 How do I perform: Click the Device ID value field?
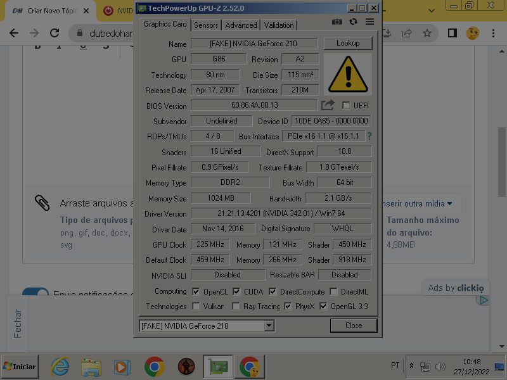pyautogui.click(x=331, y=121)
